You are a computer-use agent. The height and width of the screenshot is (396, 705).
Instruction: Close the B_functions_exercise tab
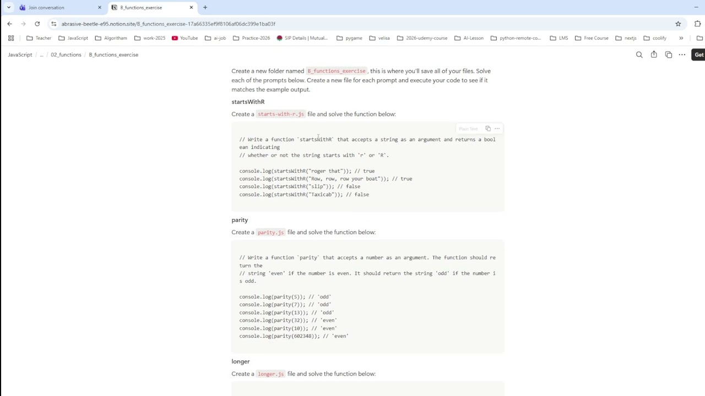191,7
